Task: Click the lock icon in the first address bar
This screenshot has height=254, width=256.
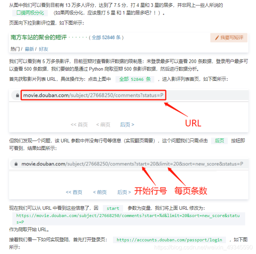Action: [17, 95]
